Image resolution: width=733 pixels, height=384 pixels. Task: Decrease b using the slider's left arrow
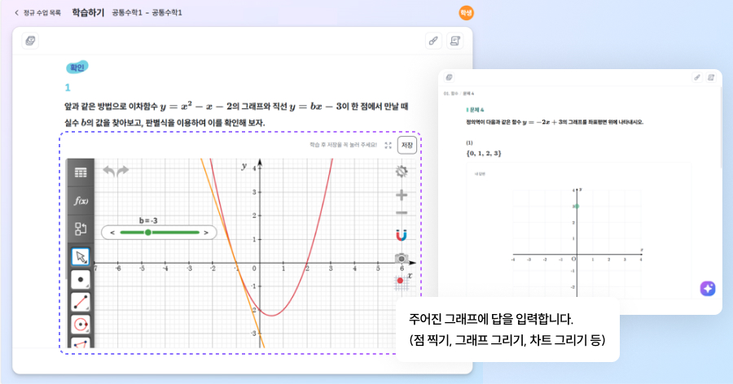pos(112,233)
